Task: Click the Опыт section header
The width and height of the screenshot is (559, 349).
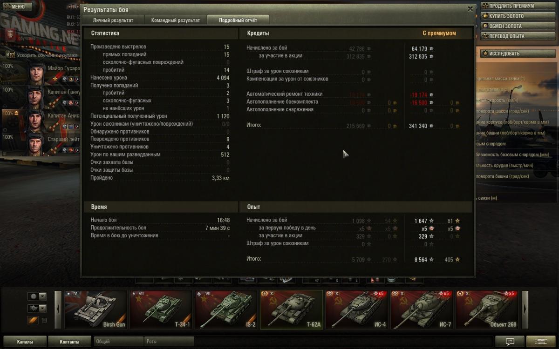Action: [x=254, y=207]
